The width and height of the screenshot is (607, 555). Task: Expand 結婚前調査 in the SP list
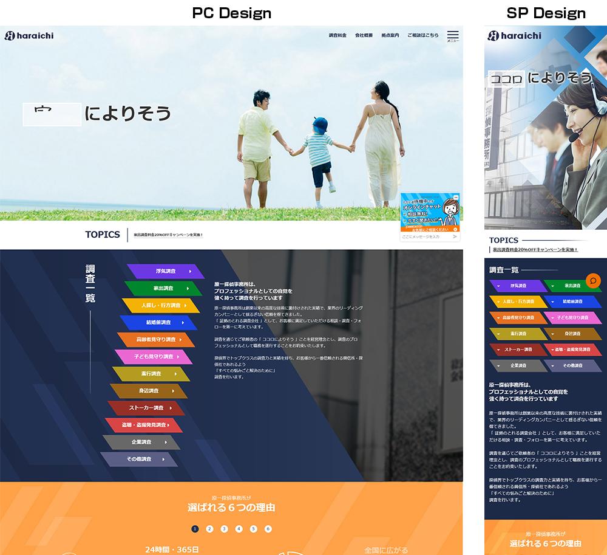coord(552,302)
